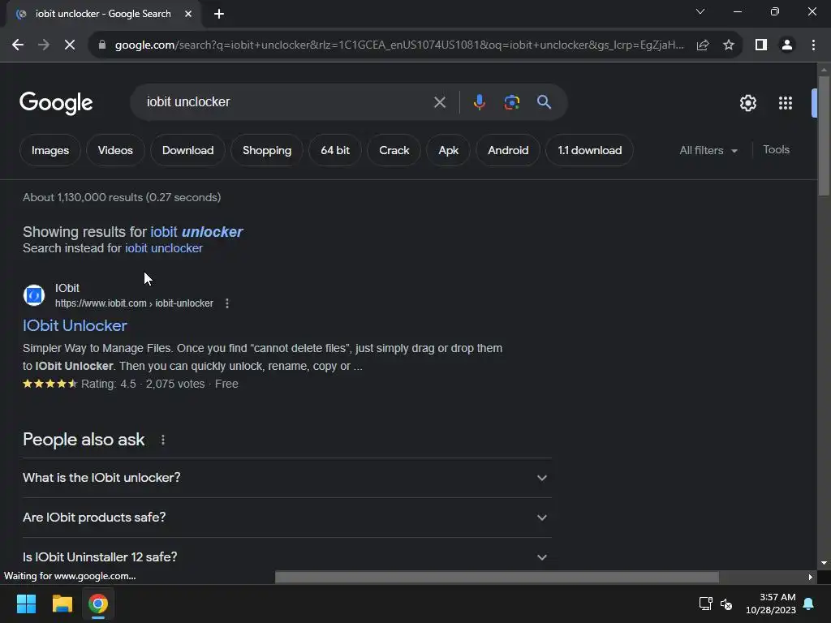Clear the search box text
This screenshot has height=623, width=831.
pos(439,102)
